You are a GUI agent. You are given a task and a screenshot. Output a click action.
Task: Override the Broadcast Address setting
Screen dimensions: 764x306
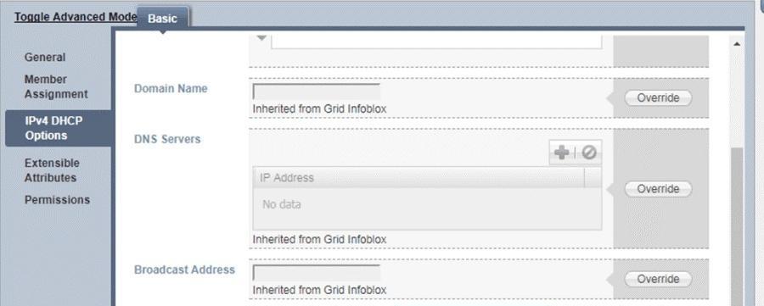658,279
